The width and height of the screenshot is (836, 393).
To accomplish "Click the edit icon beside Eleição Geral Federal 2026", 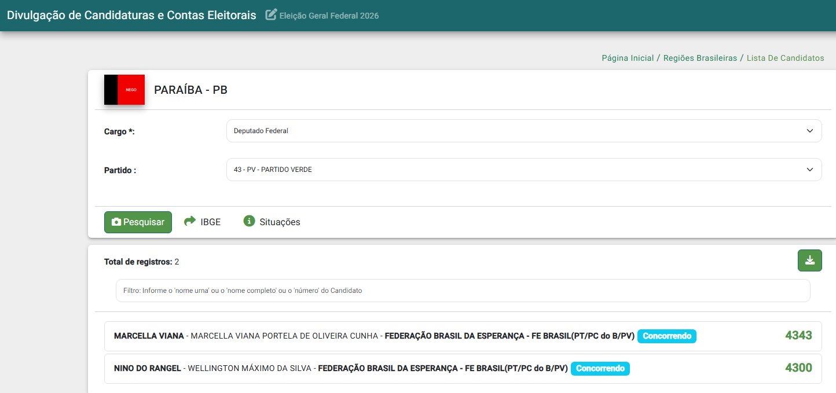I will click(x=271, y=15).
